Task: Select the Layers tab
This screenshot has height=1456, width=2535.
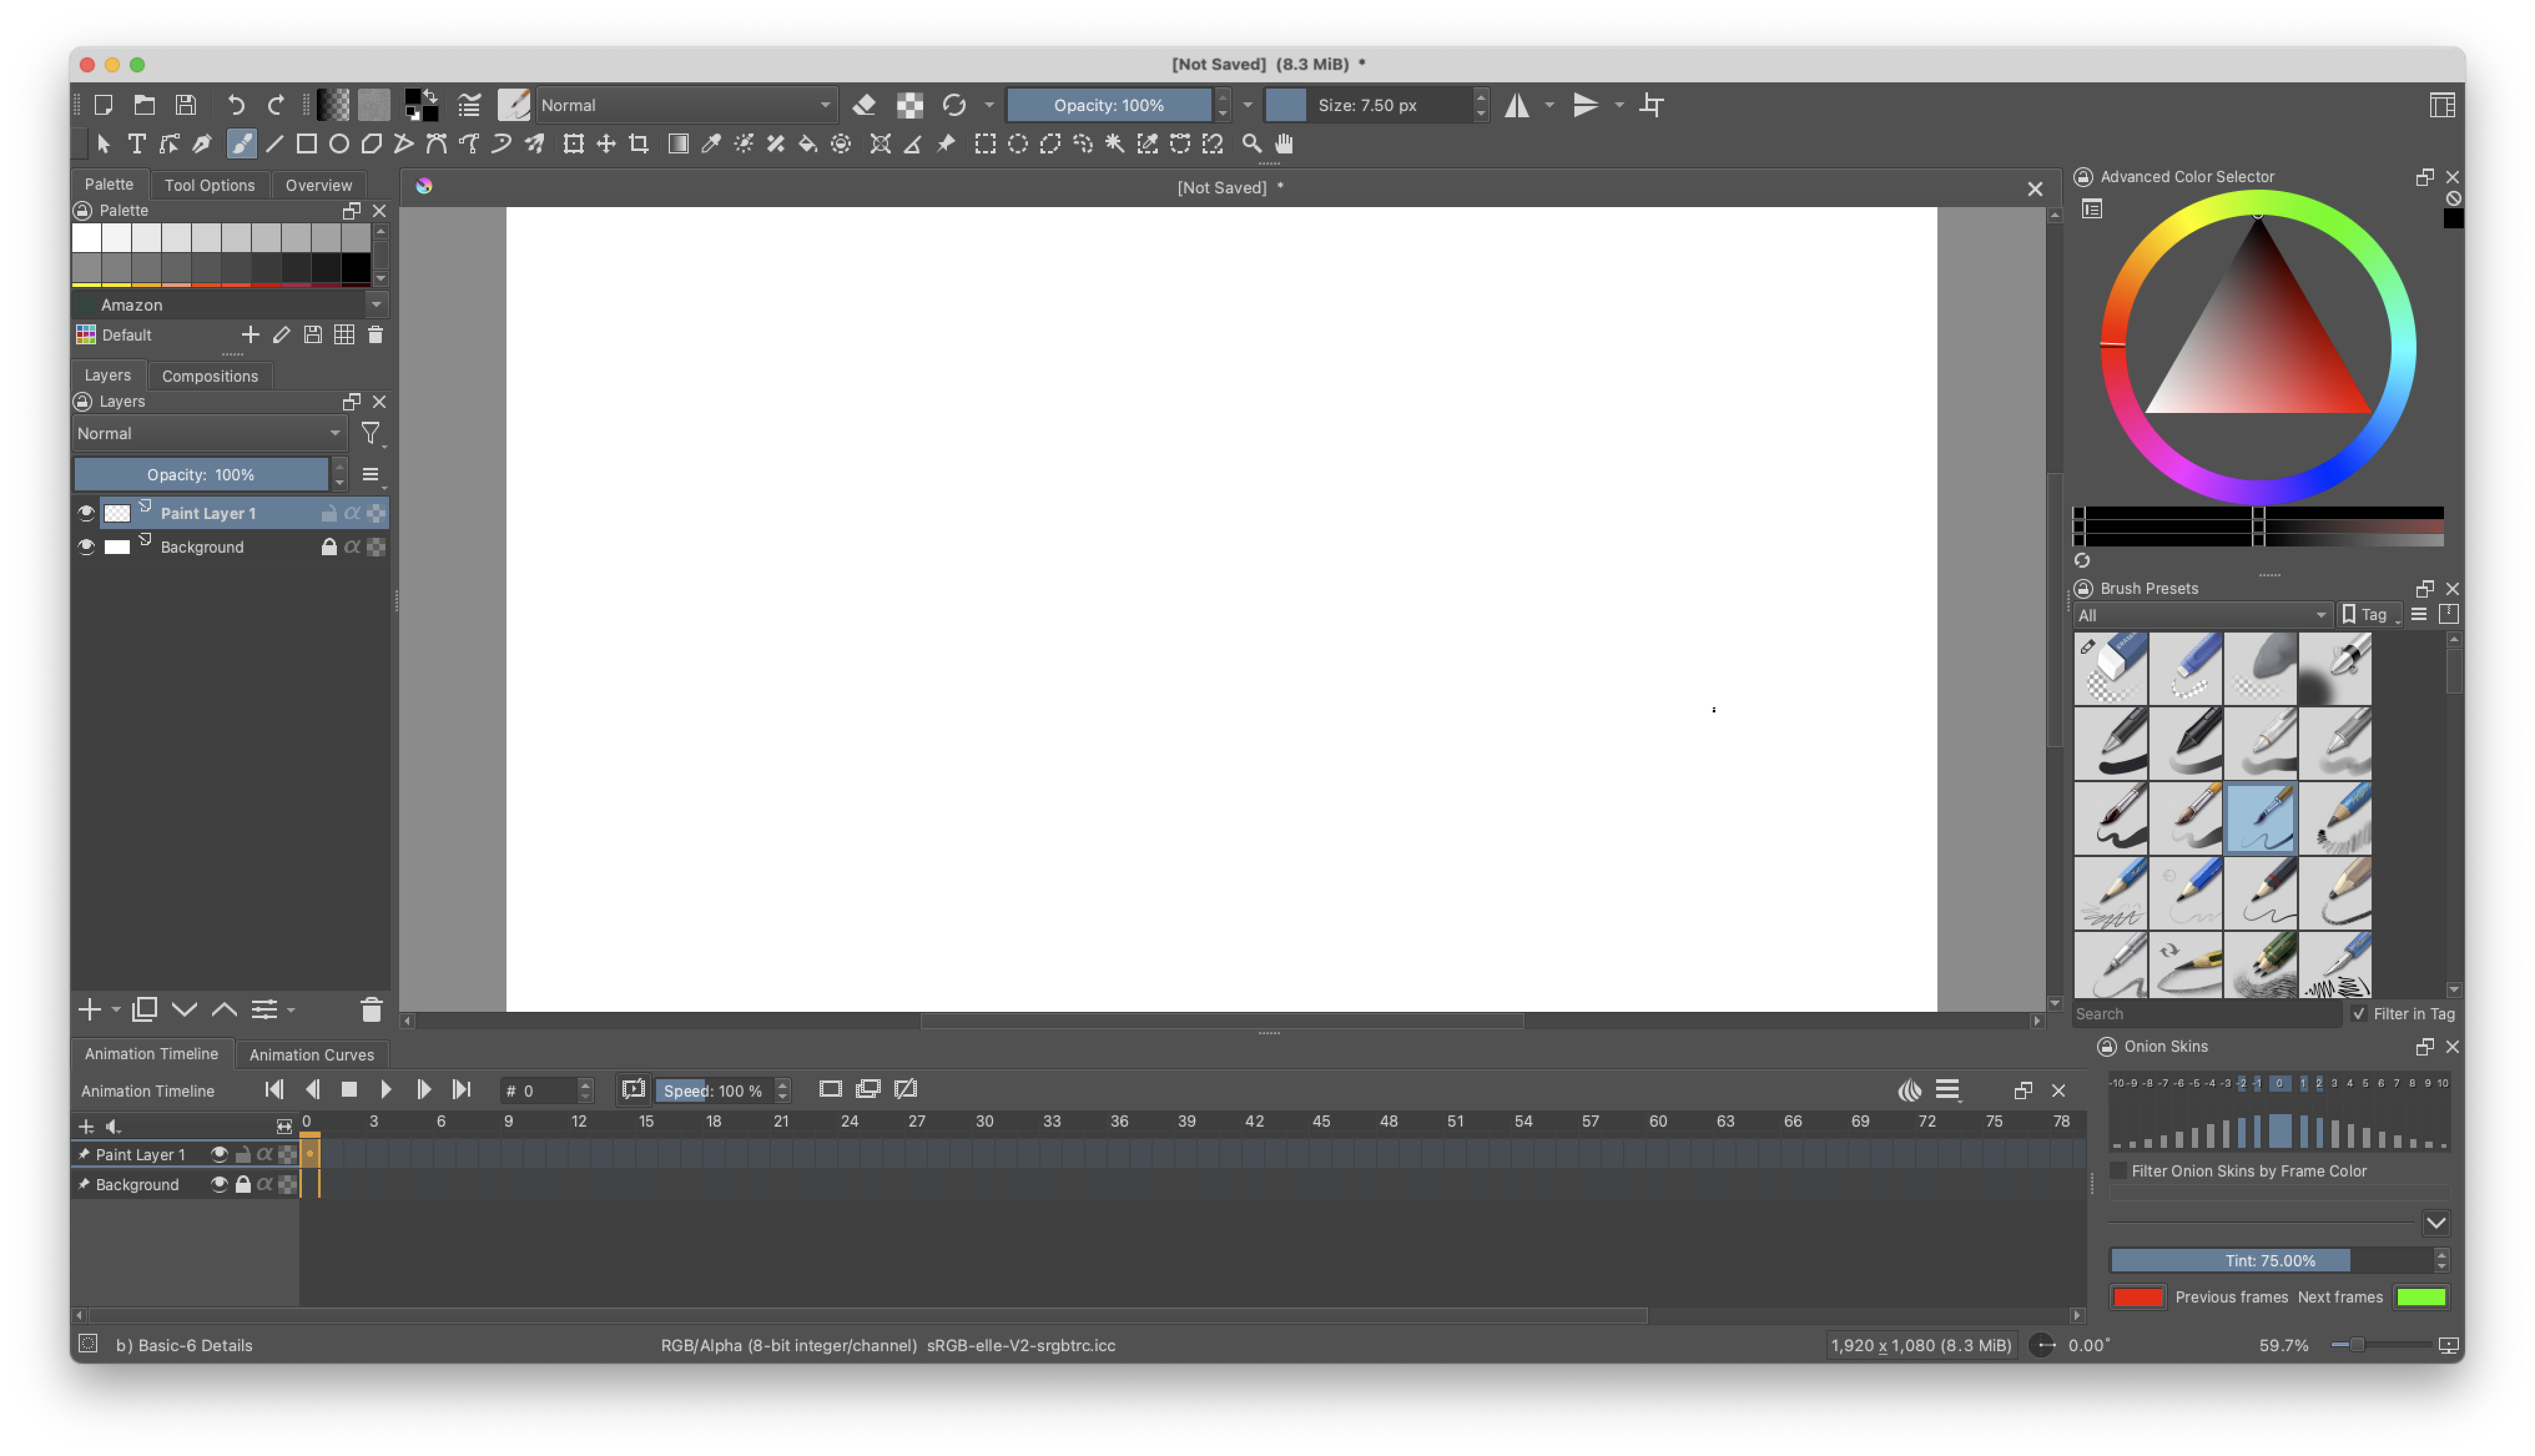Action: click(107, 375)
